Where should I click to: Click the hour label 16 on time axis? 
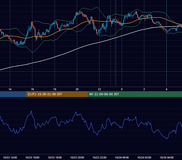(32, 89)
